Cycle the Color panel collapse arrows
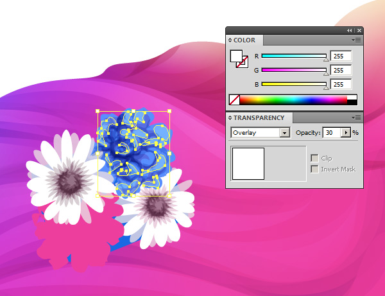 coord(230,40)
